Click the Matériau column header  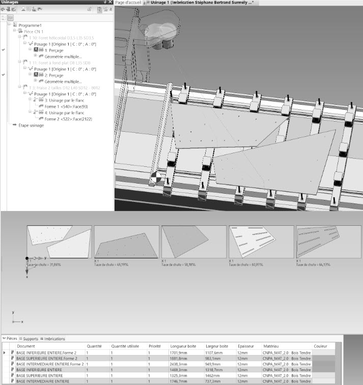click(x=272, y=346)
